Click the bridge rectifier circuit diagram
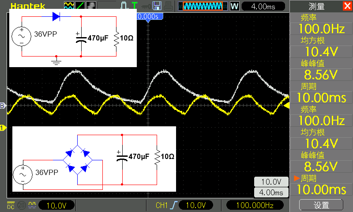 coord(94,159)
